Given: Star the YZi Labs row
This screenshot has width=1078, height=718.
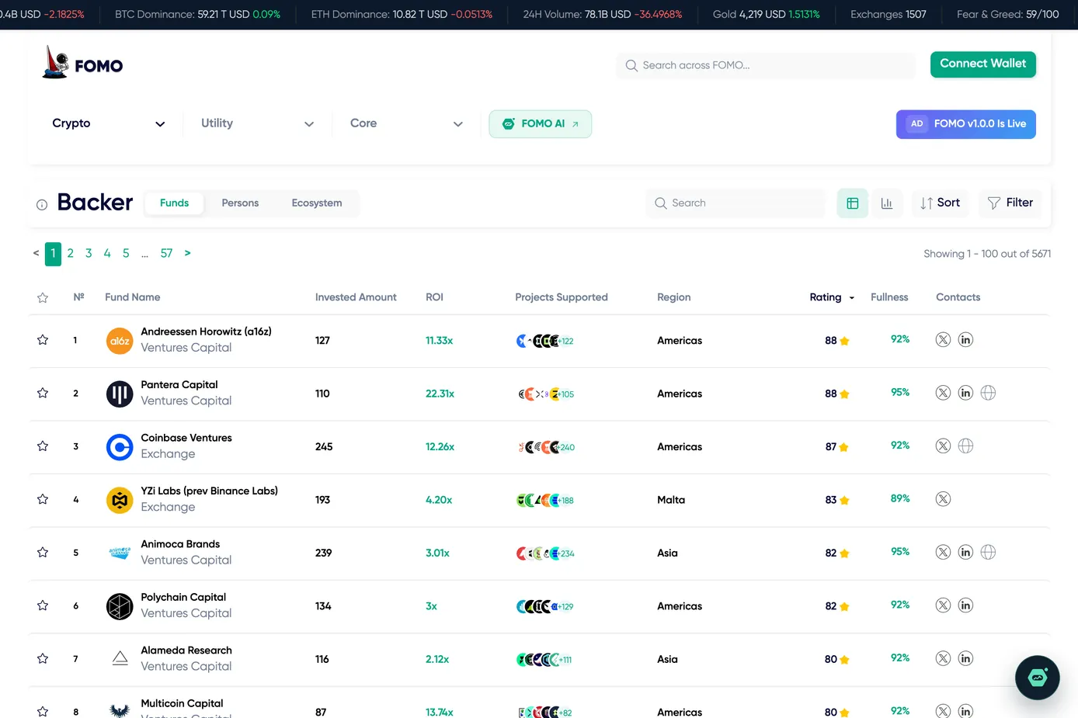Looking at the screenshot, I should tap(43, 499).
